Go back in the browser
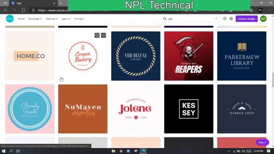Screen dimensions: 274x154 pyautogui.click(x=6, y=10)
